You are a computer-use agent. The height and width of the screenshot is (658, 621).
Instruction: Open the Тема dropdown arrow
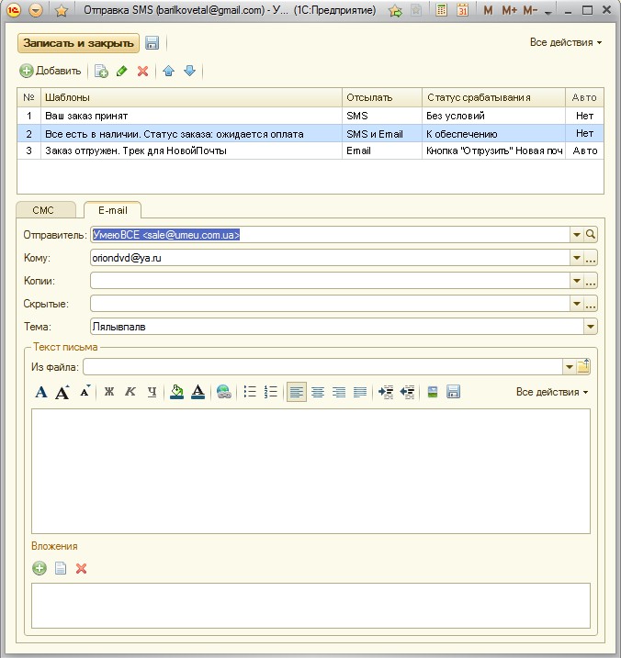[591, 326]
